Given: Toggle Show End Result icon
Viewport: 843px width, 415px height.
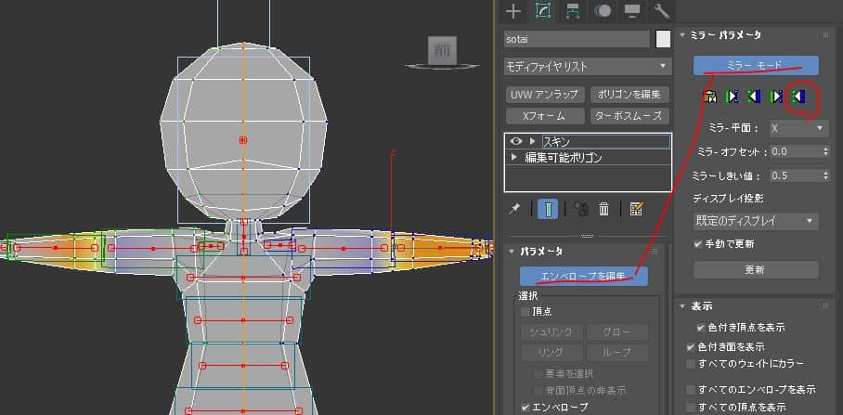Looking at the screenshot, I should point(549,209).
